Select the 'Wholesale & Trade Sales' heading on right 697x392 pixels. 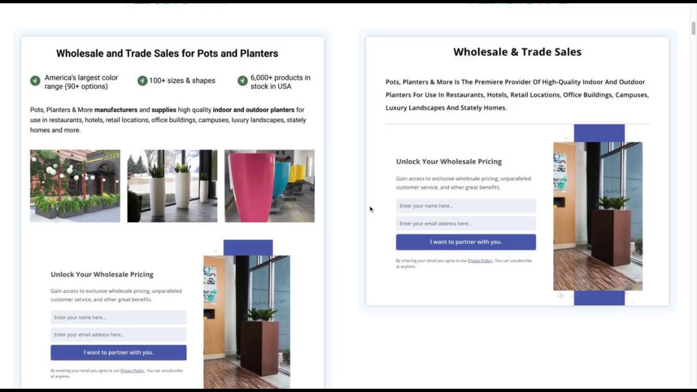pos(517,52)
